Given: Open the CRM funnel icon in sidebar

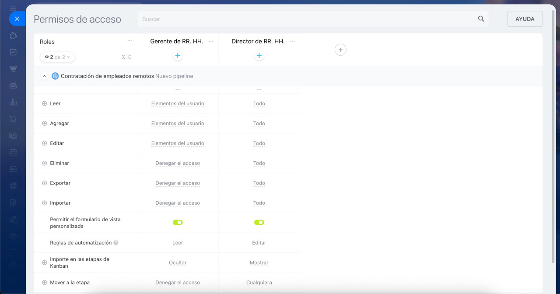Looking at the screenshot, I should 13,69.
